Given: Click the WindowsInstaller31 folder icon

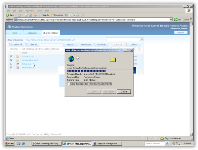Looking at the screenshot, I should 17,60.
